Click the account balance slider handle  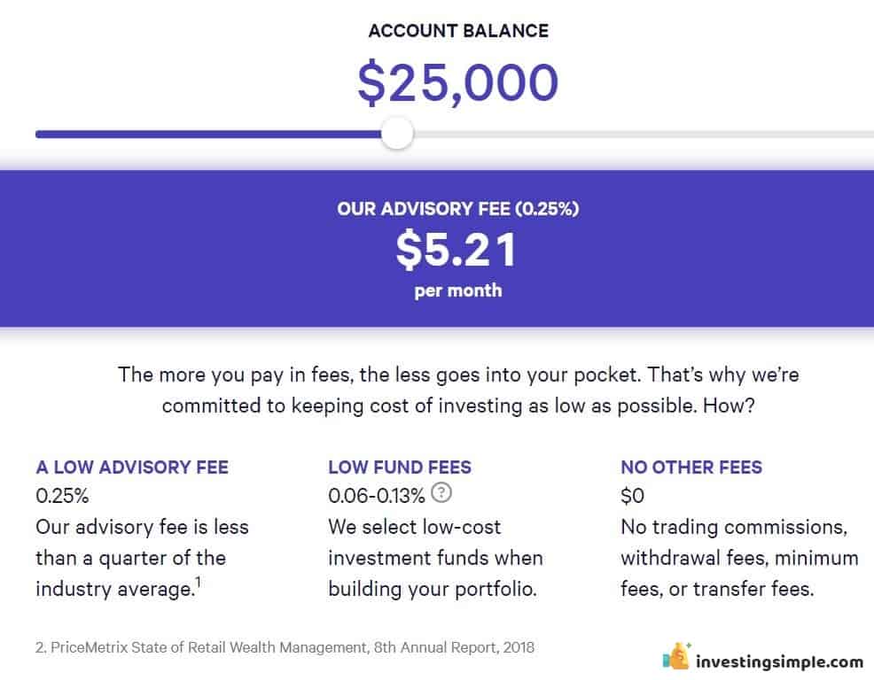click(397, 134)
